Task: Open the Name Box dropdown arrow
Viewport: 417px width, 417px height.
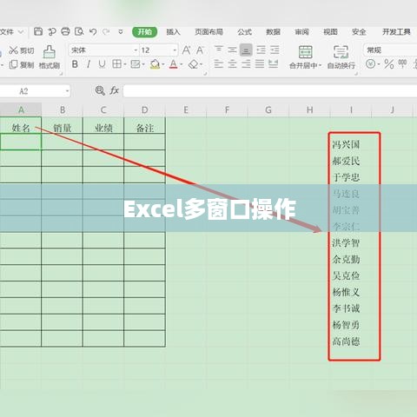Action: 67,91
